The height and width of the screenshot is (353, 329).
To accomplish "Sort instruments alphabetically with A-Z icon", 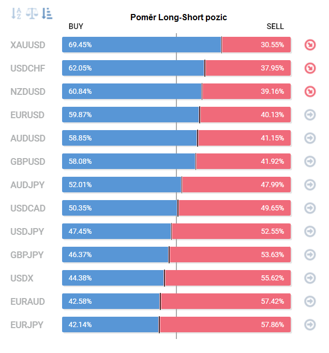I will click(17, 13).
